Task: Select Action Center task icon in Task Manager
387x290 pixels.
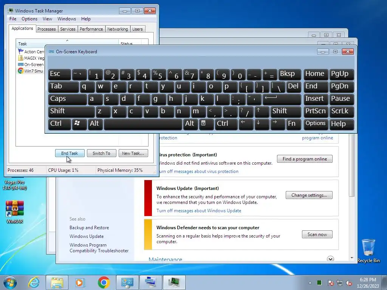Action: 21,51
